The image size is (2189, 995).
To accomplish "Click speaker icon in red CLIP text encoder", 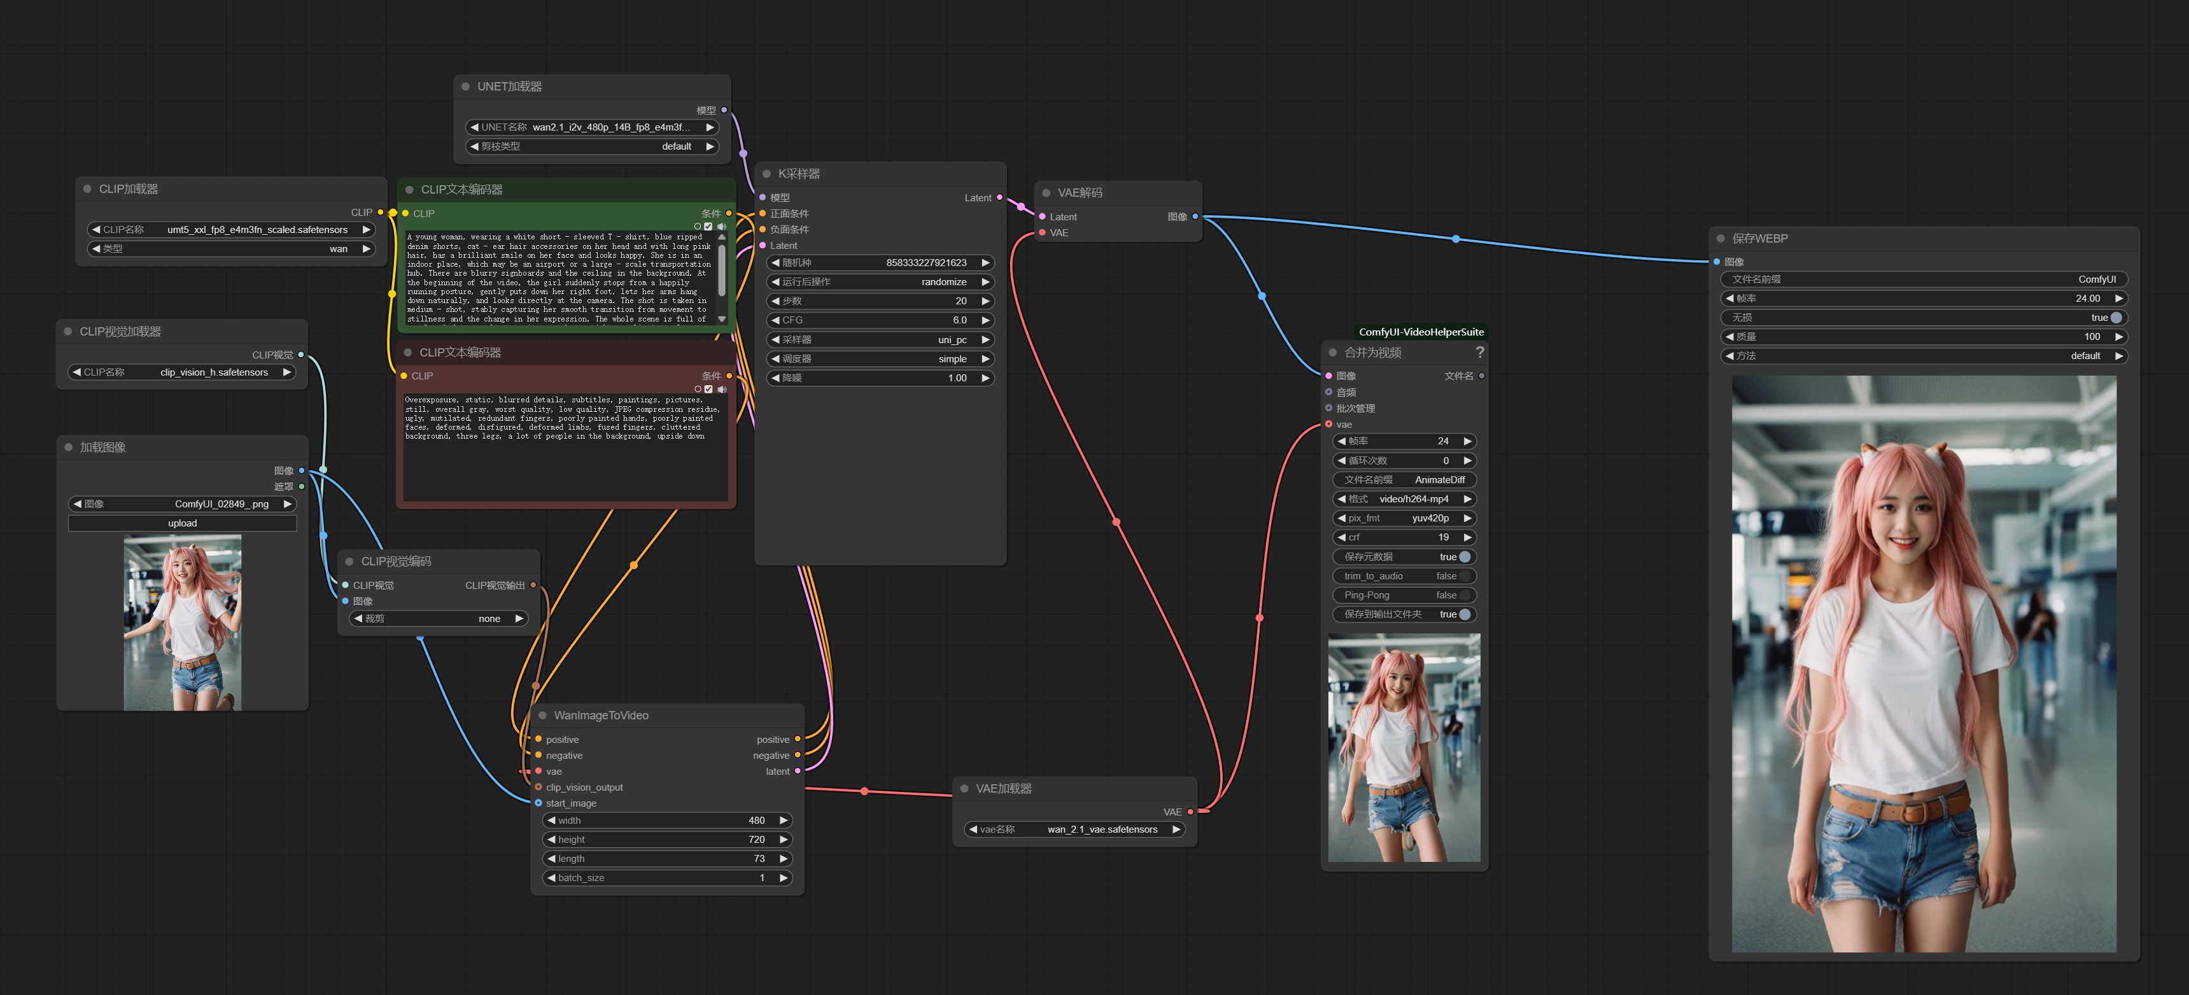I will click(721, 389).
